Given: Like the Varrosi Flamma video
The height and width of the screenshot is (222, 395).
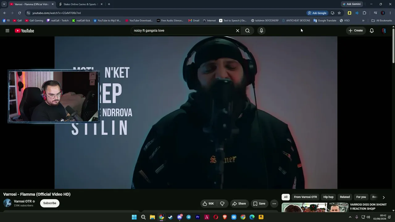Looking at the screenshot, I should click(x=208, y=203).
